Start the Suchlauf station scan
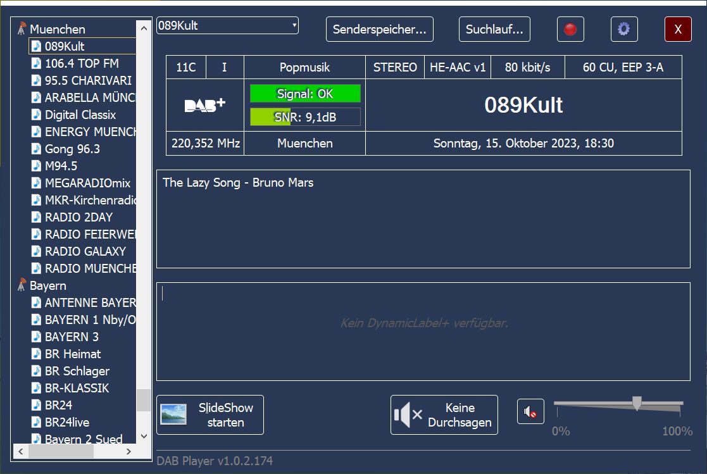This screenshot has width=707, height=474. pyautogui.click(x=494, y=29)
